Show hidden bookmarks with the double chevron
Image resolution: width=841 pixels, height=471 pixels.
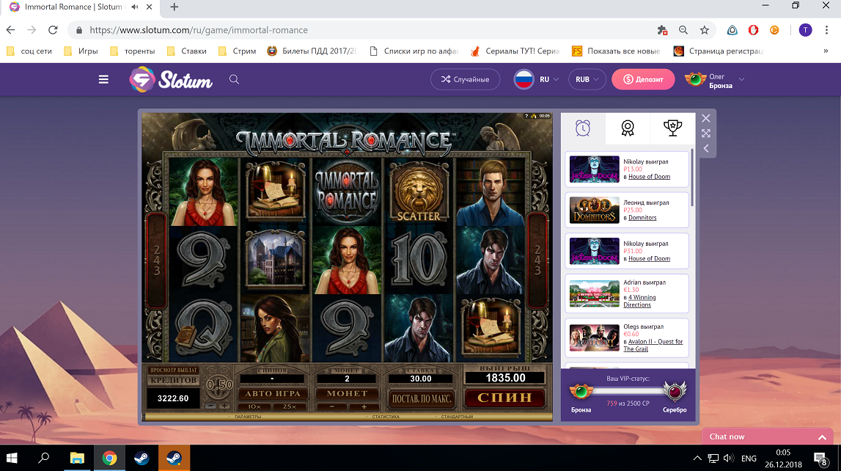[826, 51]
